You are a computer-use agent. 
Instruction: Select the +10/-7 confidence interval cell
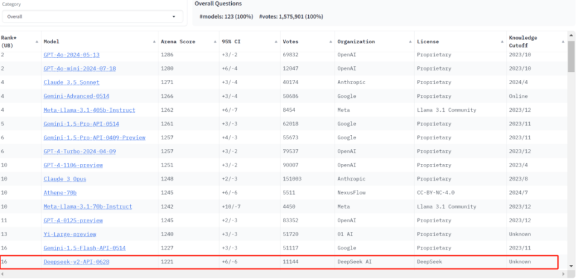pos(231,207)
